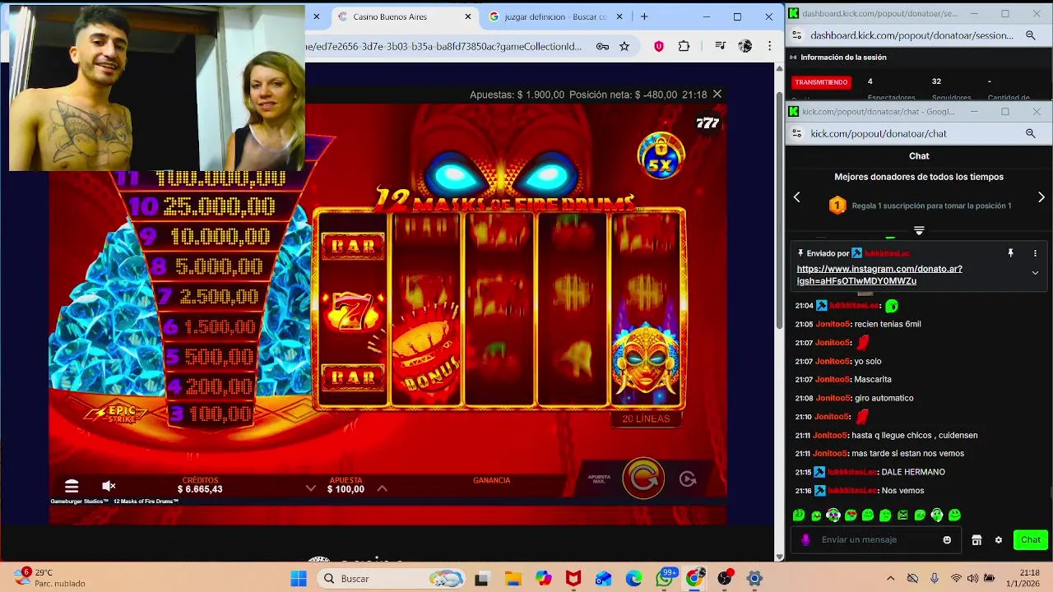Click the taskbar Buscar search box
This screenshot has width=1053, height=592.
392,578
